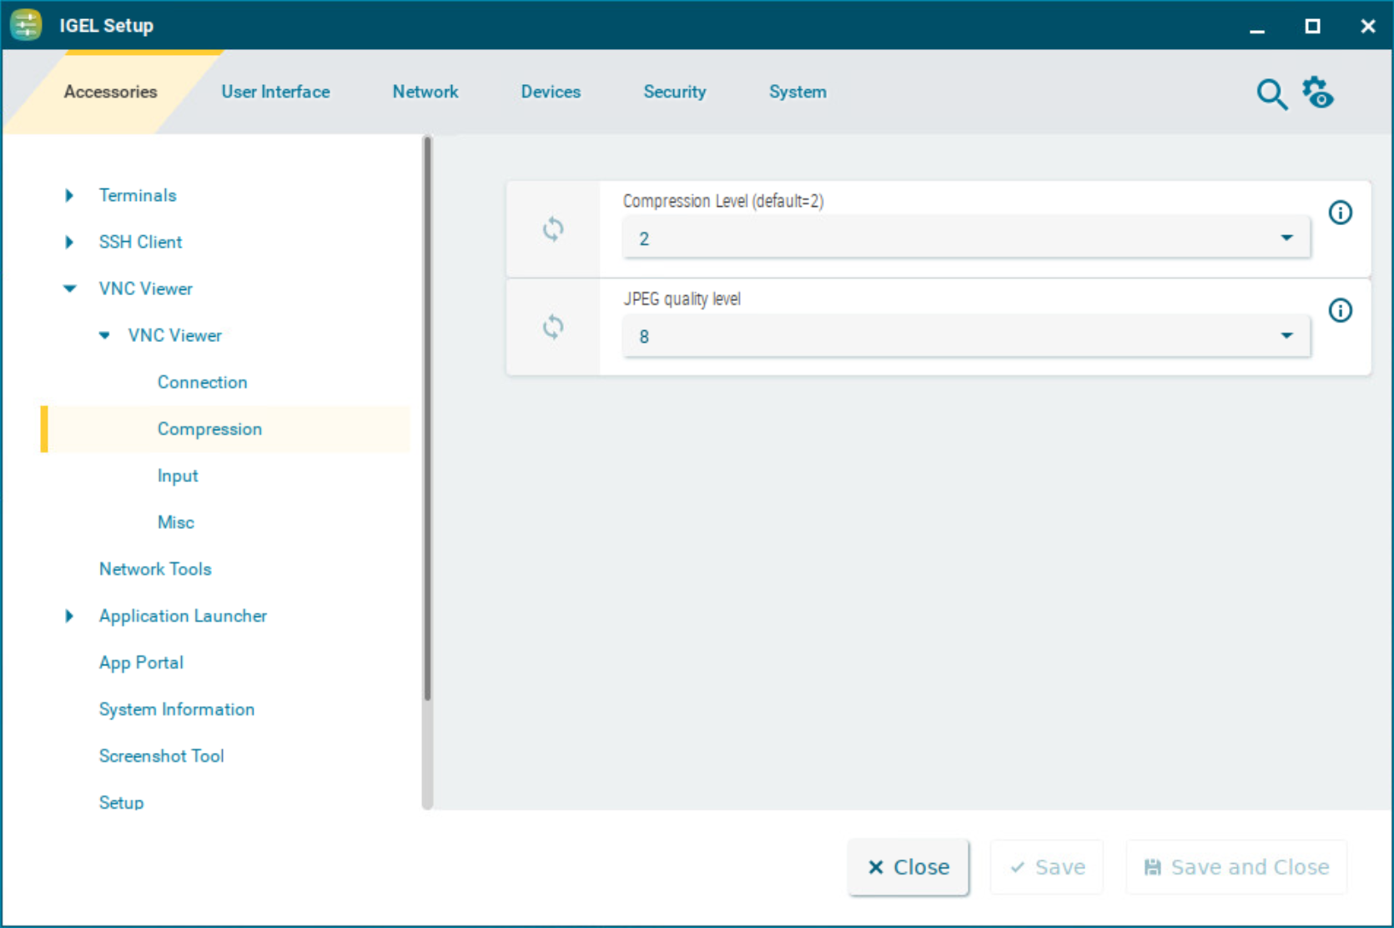Reset Compression Level using its refresh icon

click(x=553, y=229)
